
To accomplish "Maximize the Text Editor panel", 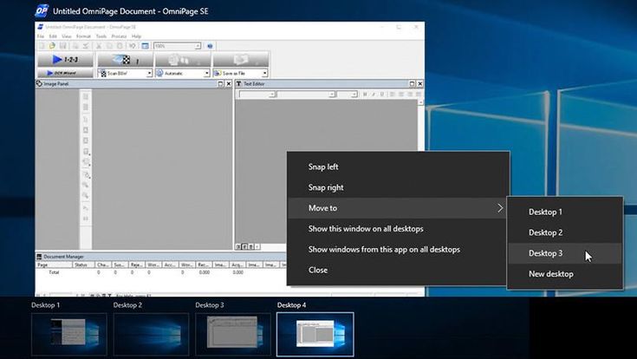I will [412, 84].
